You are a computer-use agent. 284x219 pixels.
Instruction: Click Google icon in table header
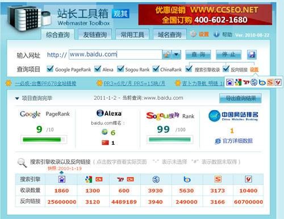coord(89,179)
